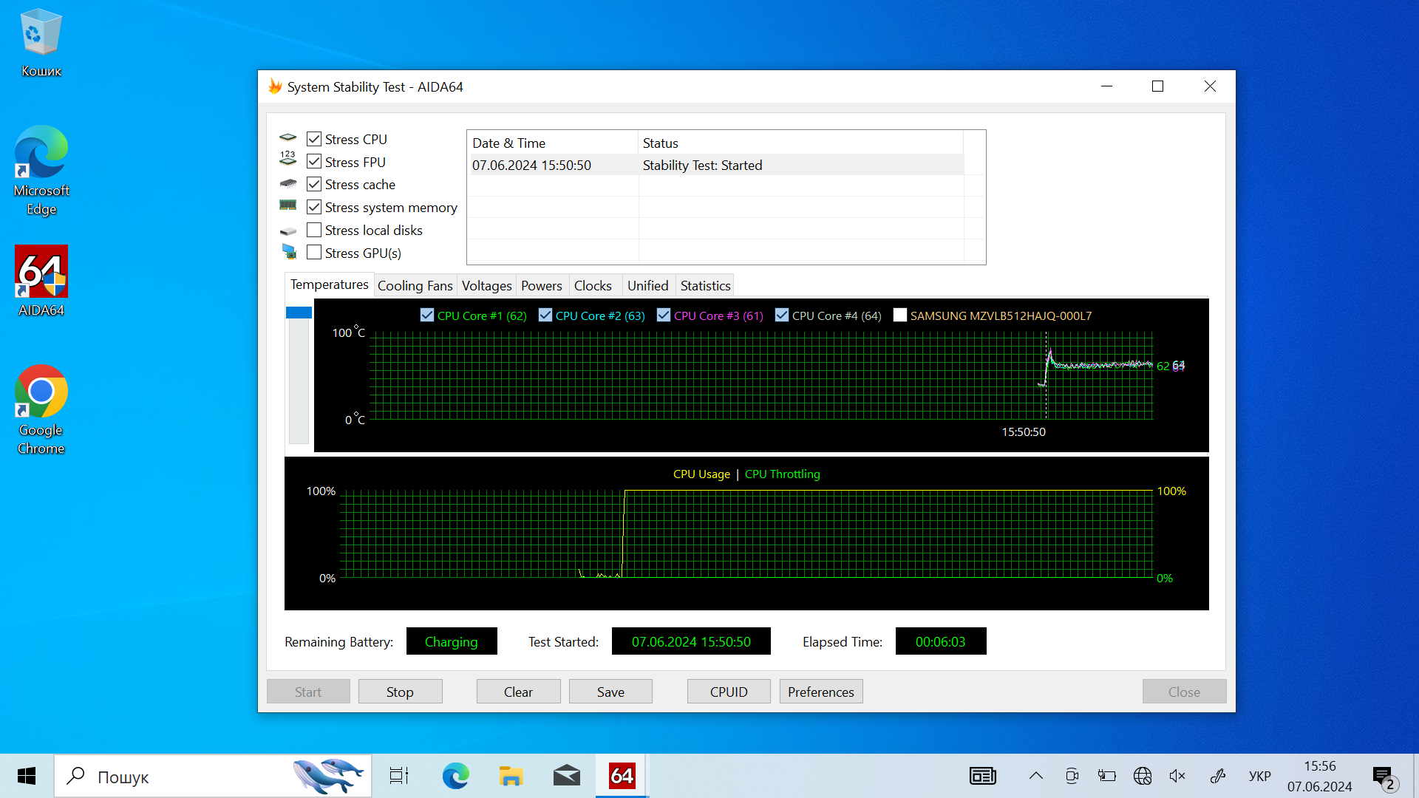Open Mail app from the taskbar
Image resolution: width=1419 pixels, height=798 pixels.
566,776
